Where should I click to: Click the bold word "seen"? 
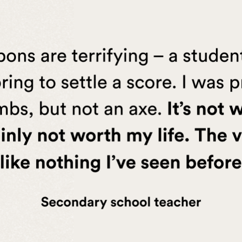[160, 163]
